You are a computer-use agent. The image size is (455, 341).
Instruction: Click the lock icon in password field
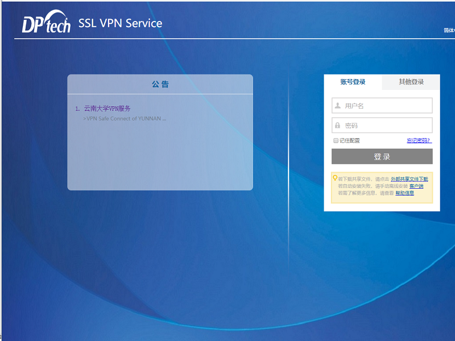pos(338,126)
